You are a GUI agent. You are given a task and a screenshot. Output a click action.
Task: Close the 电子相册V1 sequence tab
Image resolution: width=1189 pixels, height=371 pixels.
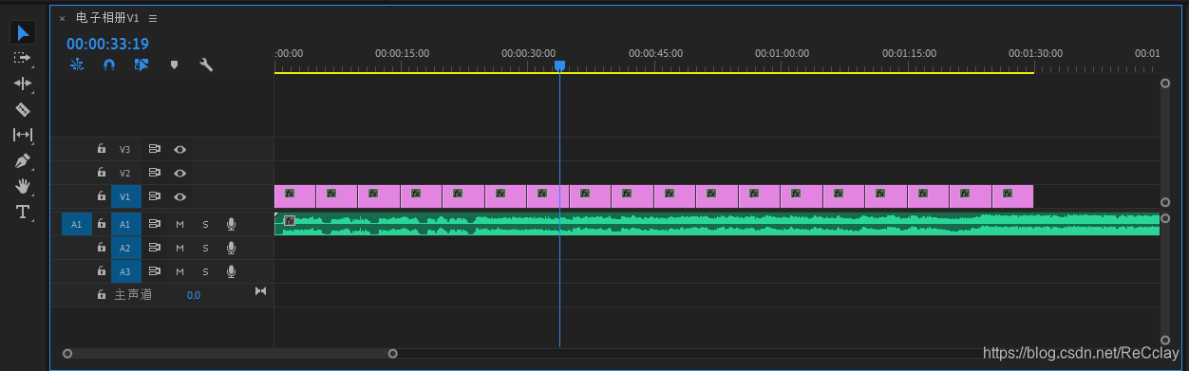(63, 18)
